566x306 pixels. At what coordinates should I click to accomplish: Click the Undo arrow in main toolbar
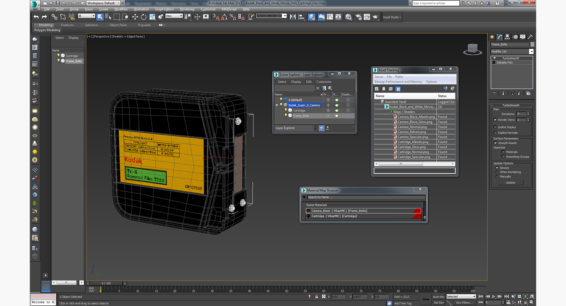(x=36, y=17)
